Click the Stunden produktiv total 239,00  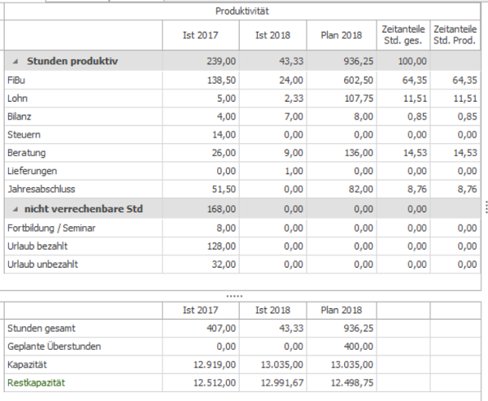(x=221, y=61)
